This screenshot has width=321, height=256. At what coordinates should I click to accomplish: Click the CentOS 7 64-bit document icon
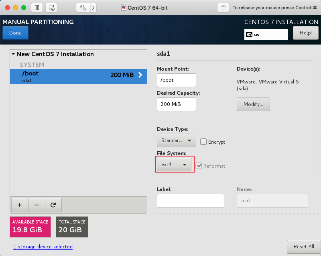click(x=123, y=8)
